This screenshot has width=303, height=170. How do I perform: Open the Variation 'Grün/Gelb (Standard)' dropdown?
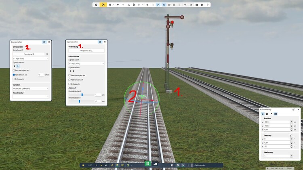30,88
